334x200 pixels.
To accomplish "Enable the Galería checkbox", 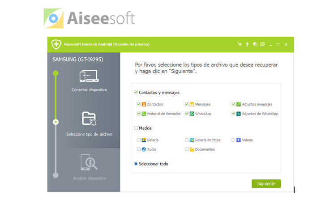I will (x=139, y=140).
